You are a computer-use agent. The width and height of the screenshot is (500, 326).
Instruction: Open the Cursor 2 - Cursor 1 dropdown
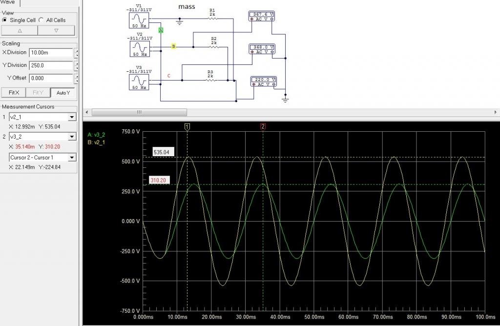(x=72, y=158)
